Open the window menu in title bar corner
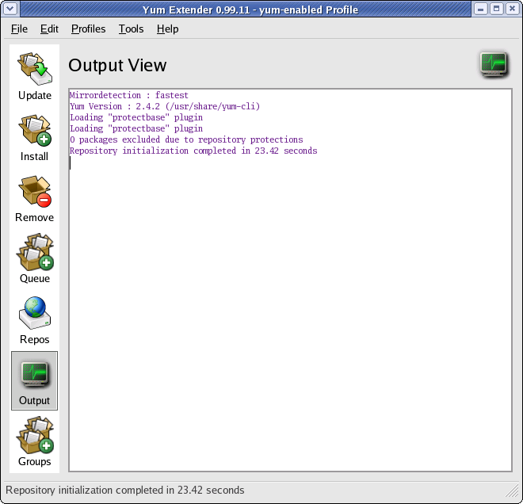Image resolution: width=523 pixels, height=504 pixels. click(x=10, y=10)
